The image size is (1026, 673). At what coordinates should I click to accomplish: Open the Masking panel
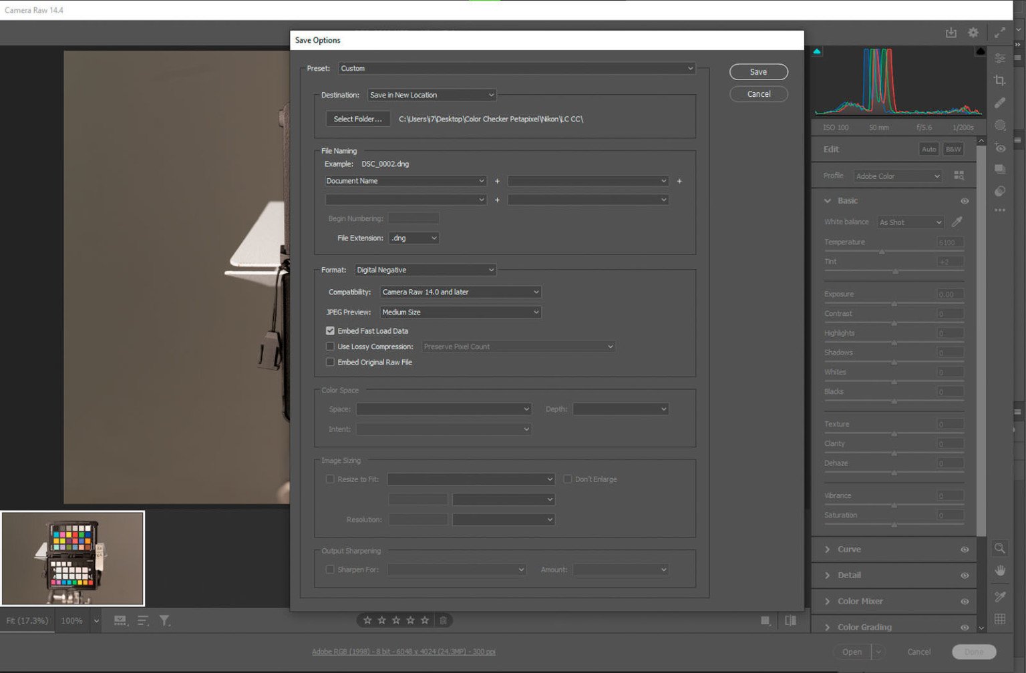[1000, 126]
